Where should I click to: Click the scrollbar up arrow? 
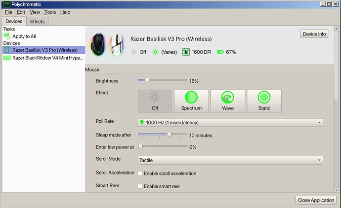point(337,29)
